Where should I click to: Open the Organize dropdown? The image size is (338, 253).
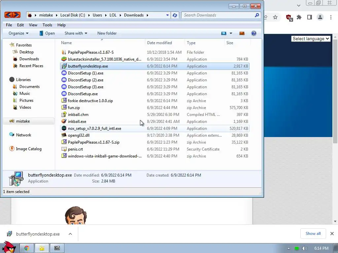tap(18, 33)
